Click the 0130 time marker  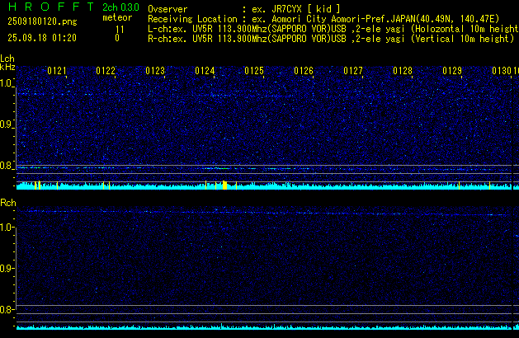pos(502,71)
